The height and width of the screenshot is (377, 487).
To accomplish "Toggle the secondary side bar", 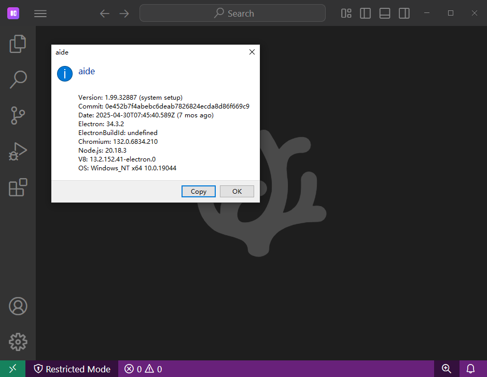I will [x=404, y=14].
